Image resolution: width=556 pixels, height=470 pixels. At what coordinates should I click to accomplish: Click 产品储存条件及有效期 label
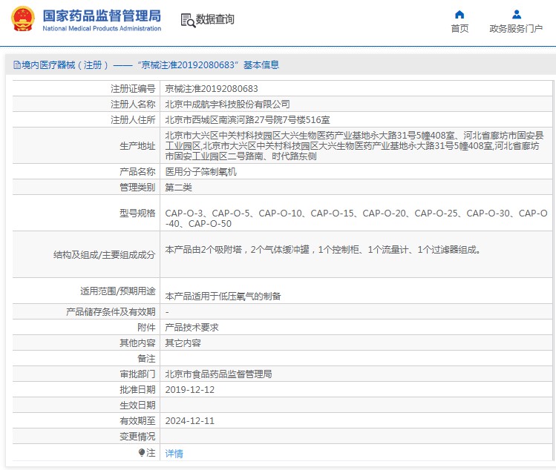click(111, 311)
